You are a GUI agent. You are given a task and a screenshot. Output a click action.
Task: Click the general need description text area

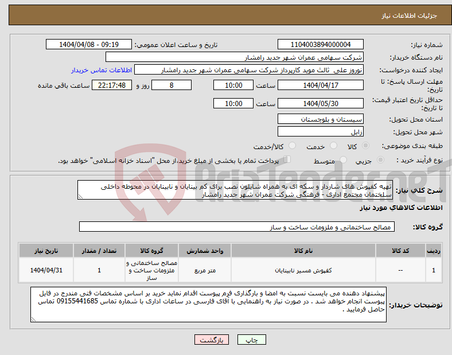tap(235, 190)
